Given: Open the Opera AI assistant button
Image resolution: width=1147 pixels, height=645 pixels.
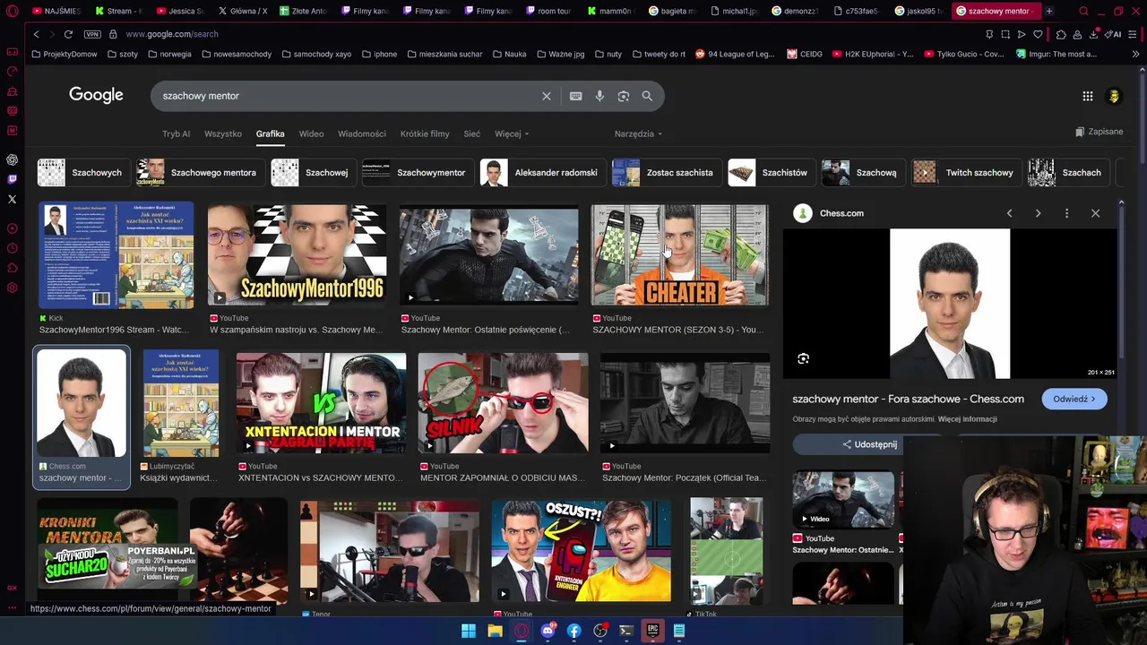Looking at the screenshot, I should coord(1114,34).
